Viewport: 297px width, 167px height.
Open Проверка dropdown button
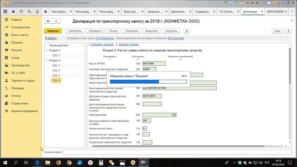pyautogui.click(x=95, y=31)
